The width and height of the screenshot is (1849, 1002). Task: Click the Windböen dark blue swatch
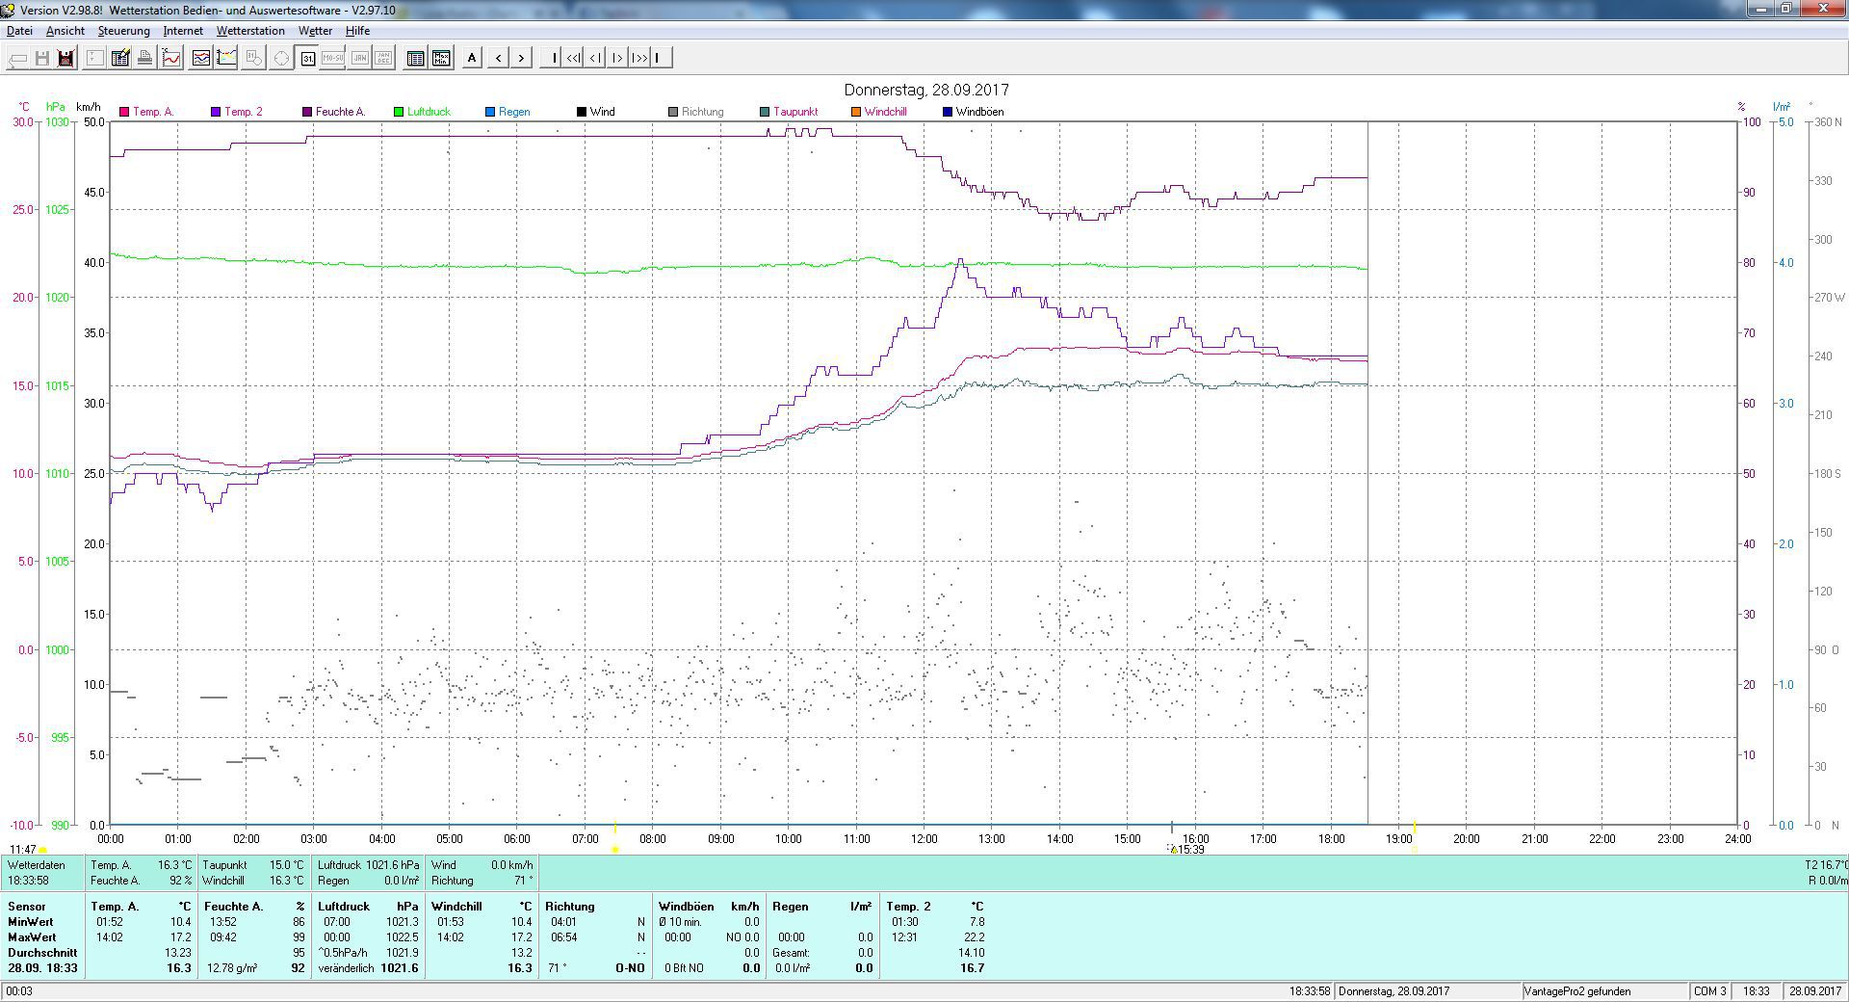[x=948, y=112]
